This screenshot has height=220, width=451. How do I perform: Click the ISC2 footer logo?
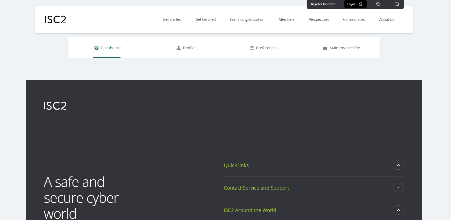pyautogui.click(x=55, y=106)
